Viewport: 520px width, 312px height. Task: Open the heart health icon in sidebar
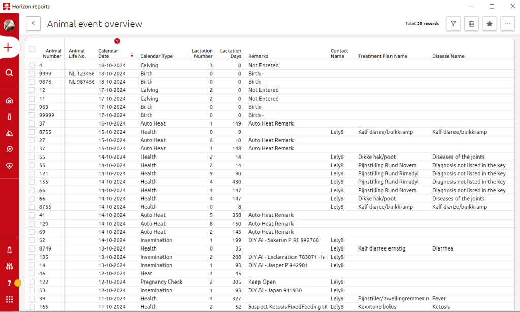click(x=9, y=166)
